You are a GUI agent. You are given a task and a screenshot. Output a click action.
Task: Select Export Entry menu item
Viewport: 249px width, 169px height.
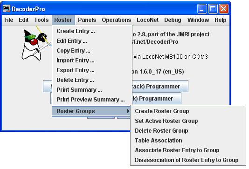pyautogui.click(x=92, y=70)
